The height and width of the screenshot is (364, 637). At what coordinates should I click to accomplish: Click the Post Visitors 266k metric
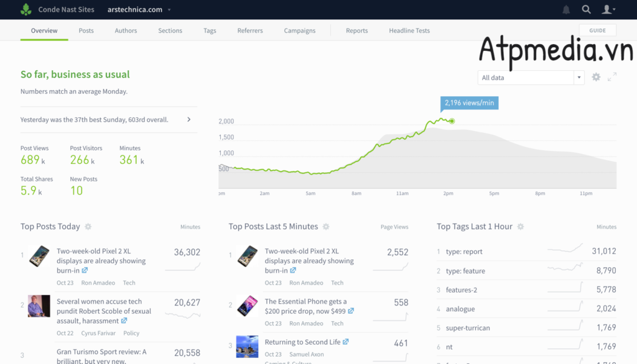point(86,155)
